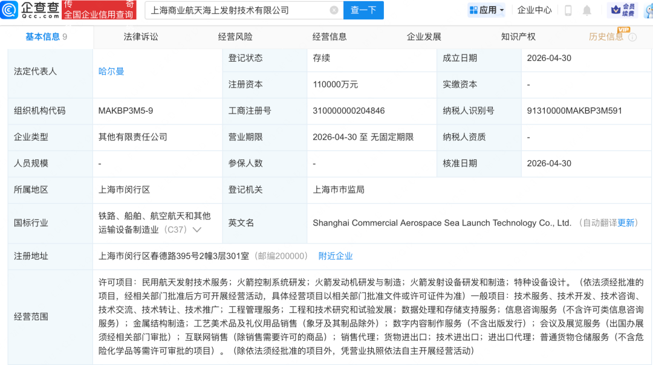Collapse the 历史信息 VIP section

pos(606,37)
